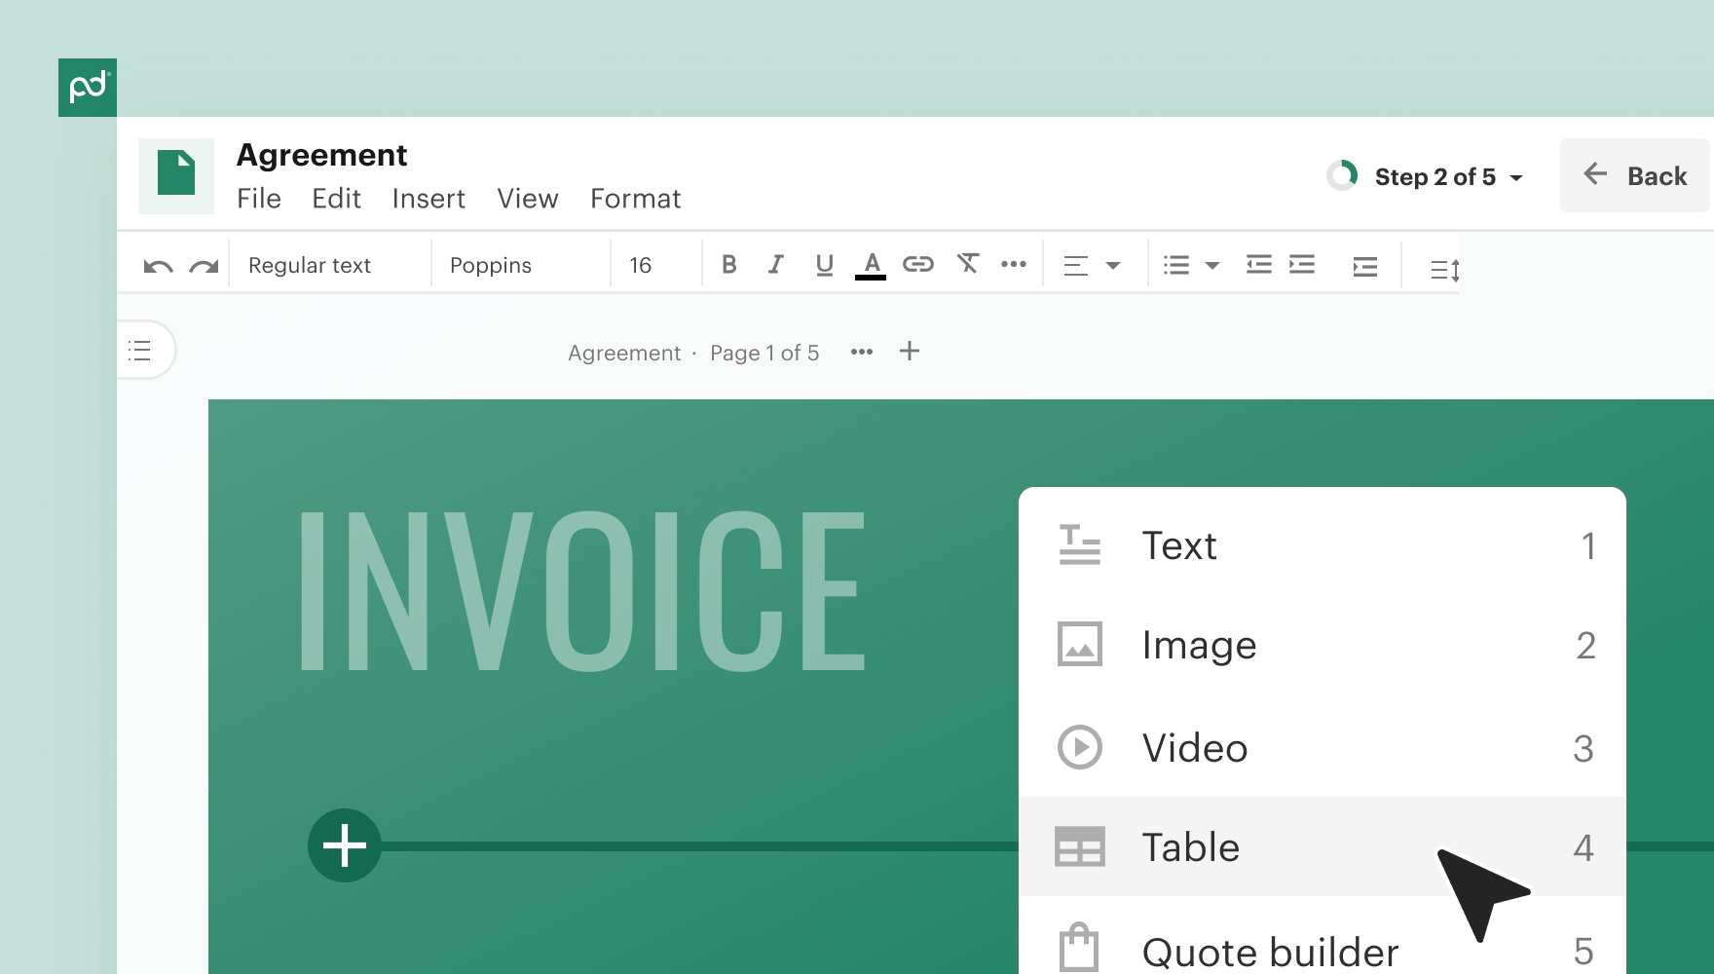The height and width of the screenshot is (974, 1714).
Task: Click the Image block icon
Action: coord(1079,644)
